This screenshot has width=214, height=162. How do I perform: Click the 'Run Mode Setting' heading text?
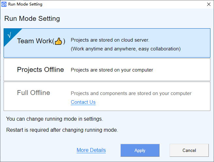(32, 19)
